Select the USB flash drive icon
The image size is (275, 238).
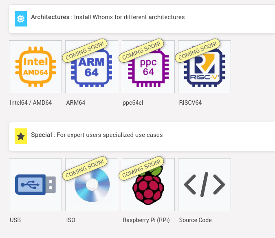[x=35, y=185]
